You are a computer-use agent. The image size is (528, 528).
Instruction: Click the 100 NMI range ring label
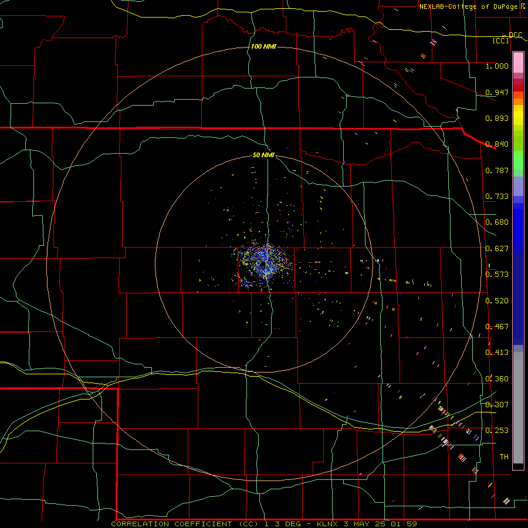tap(263, 46)
